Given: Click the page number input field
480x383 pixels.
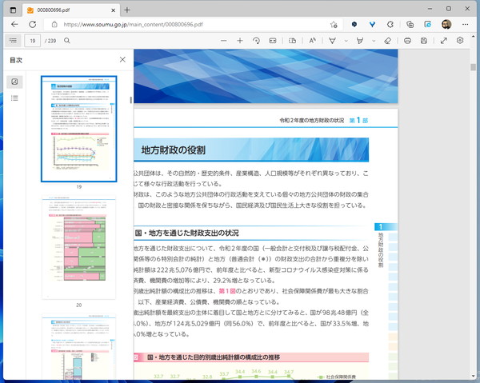Looking at the screenshot, I should [34, 40].
